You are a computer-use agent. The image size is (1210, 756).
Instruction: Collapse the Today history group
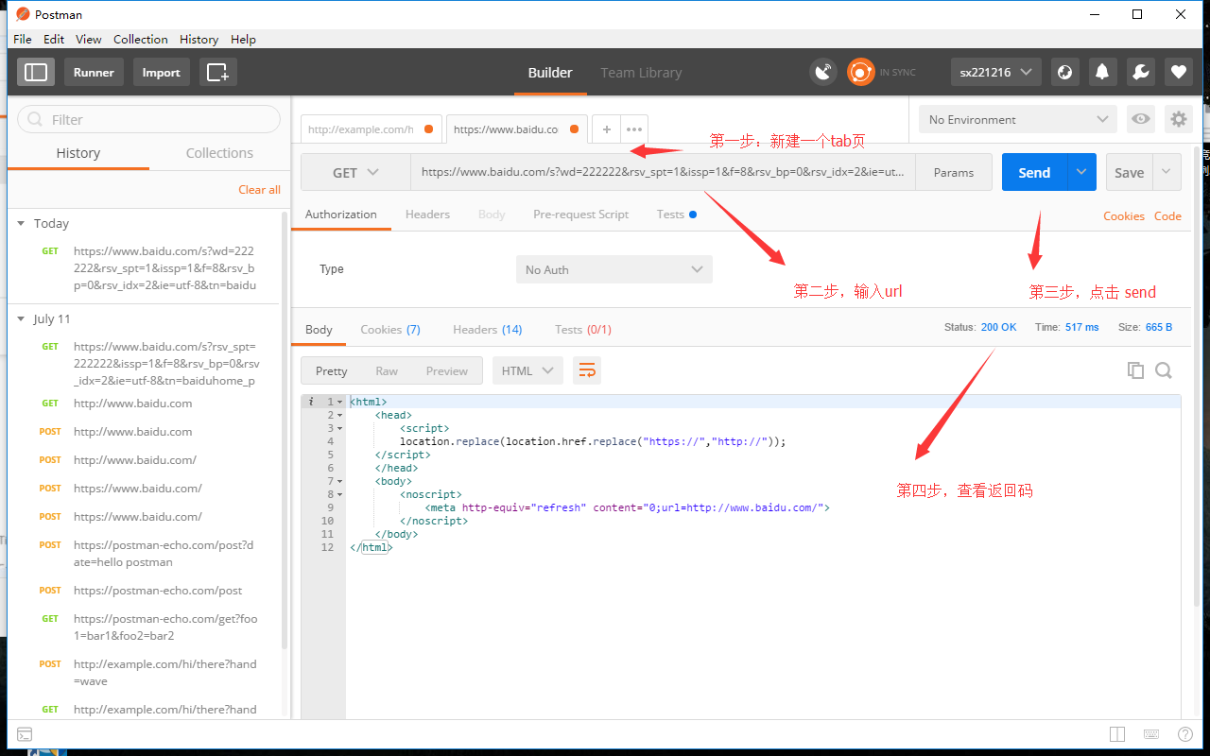pyautogui.click(x=21, y=223)
